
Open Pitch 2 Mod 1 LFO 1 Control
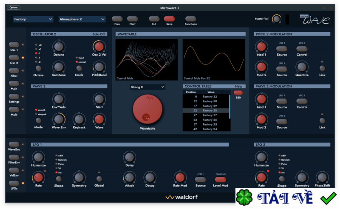[x=302, y=49]
